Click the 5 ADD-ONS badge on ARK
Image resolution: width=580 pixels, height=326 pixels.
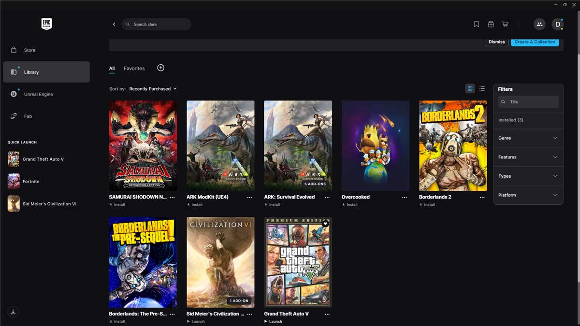point(315,184)
